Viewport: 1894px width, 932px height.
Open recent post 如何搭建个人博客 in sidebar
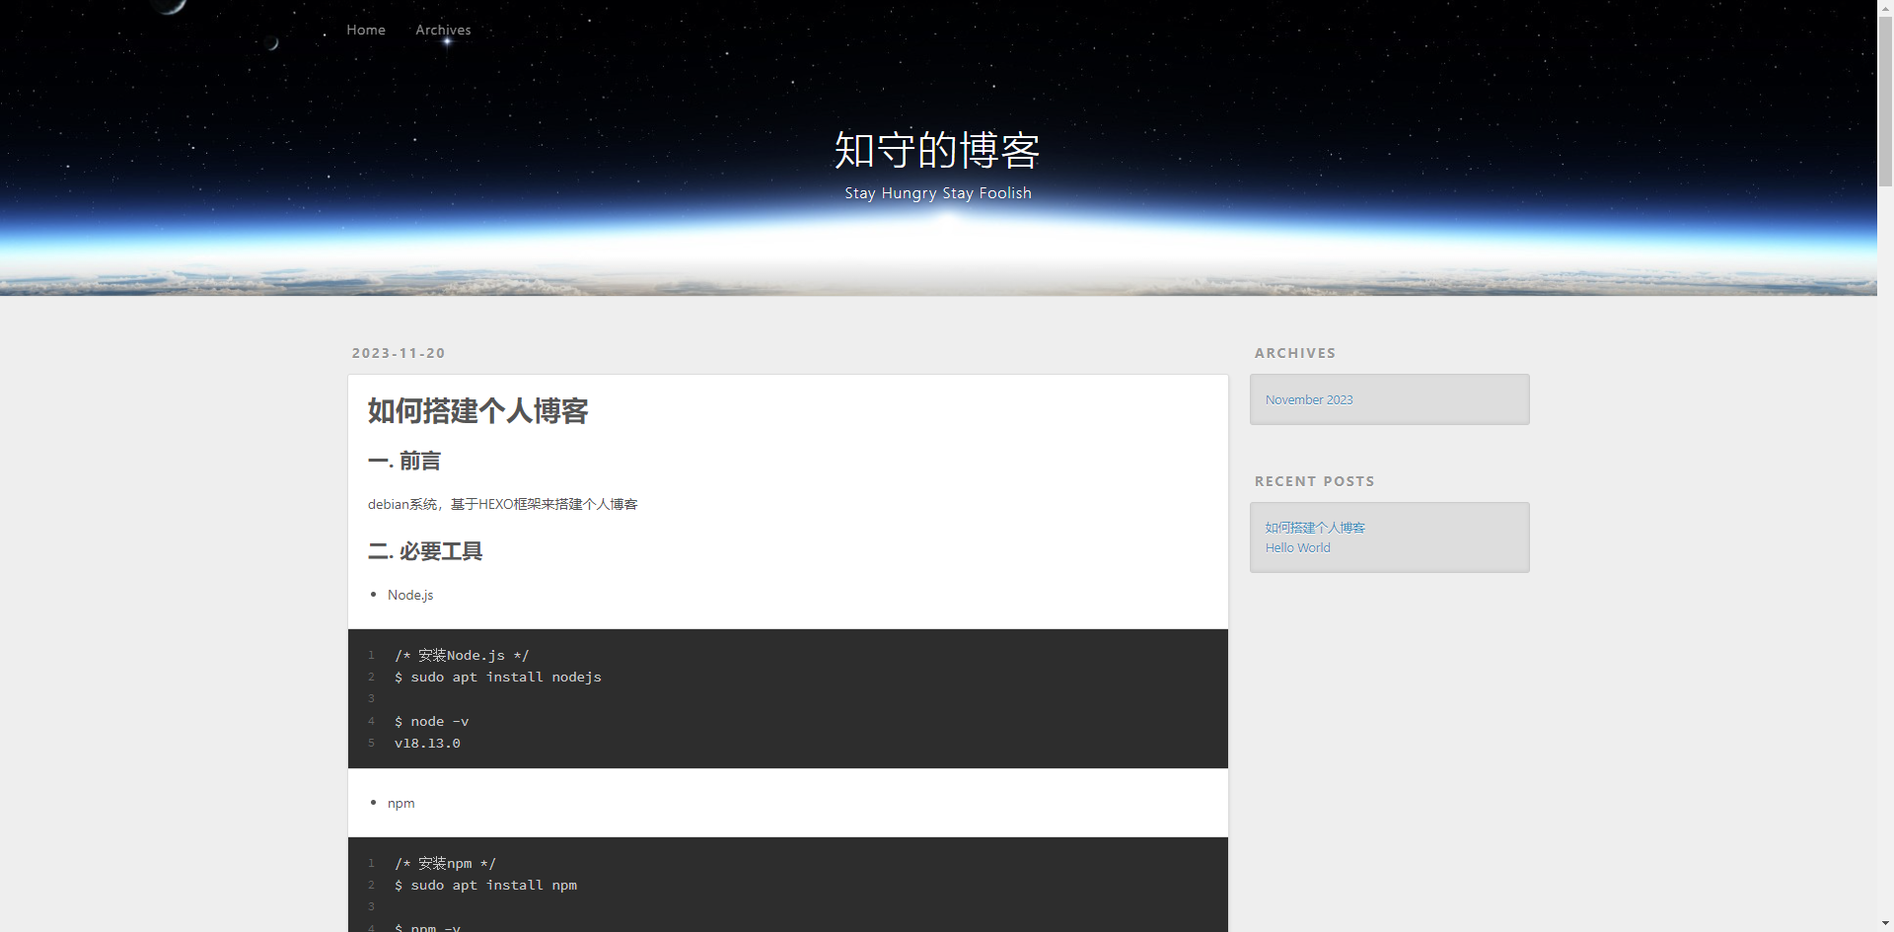click(1315, 528)
